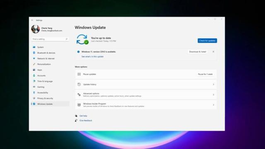Click the Personalization brush icon
Image resolution: width=265 pixels, height=149 pixels.
pos(34,64)
